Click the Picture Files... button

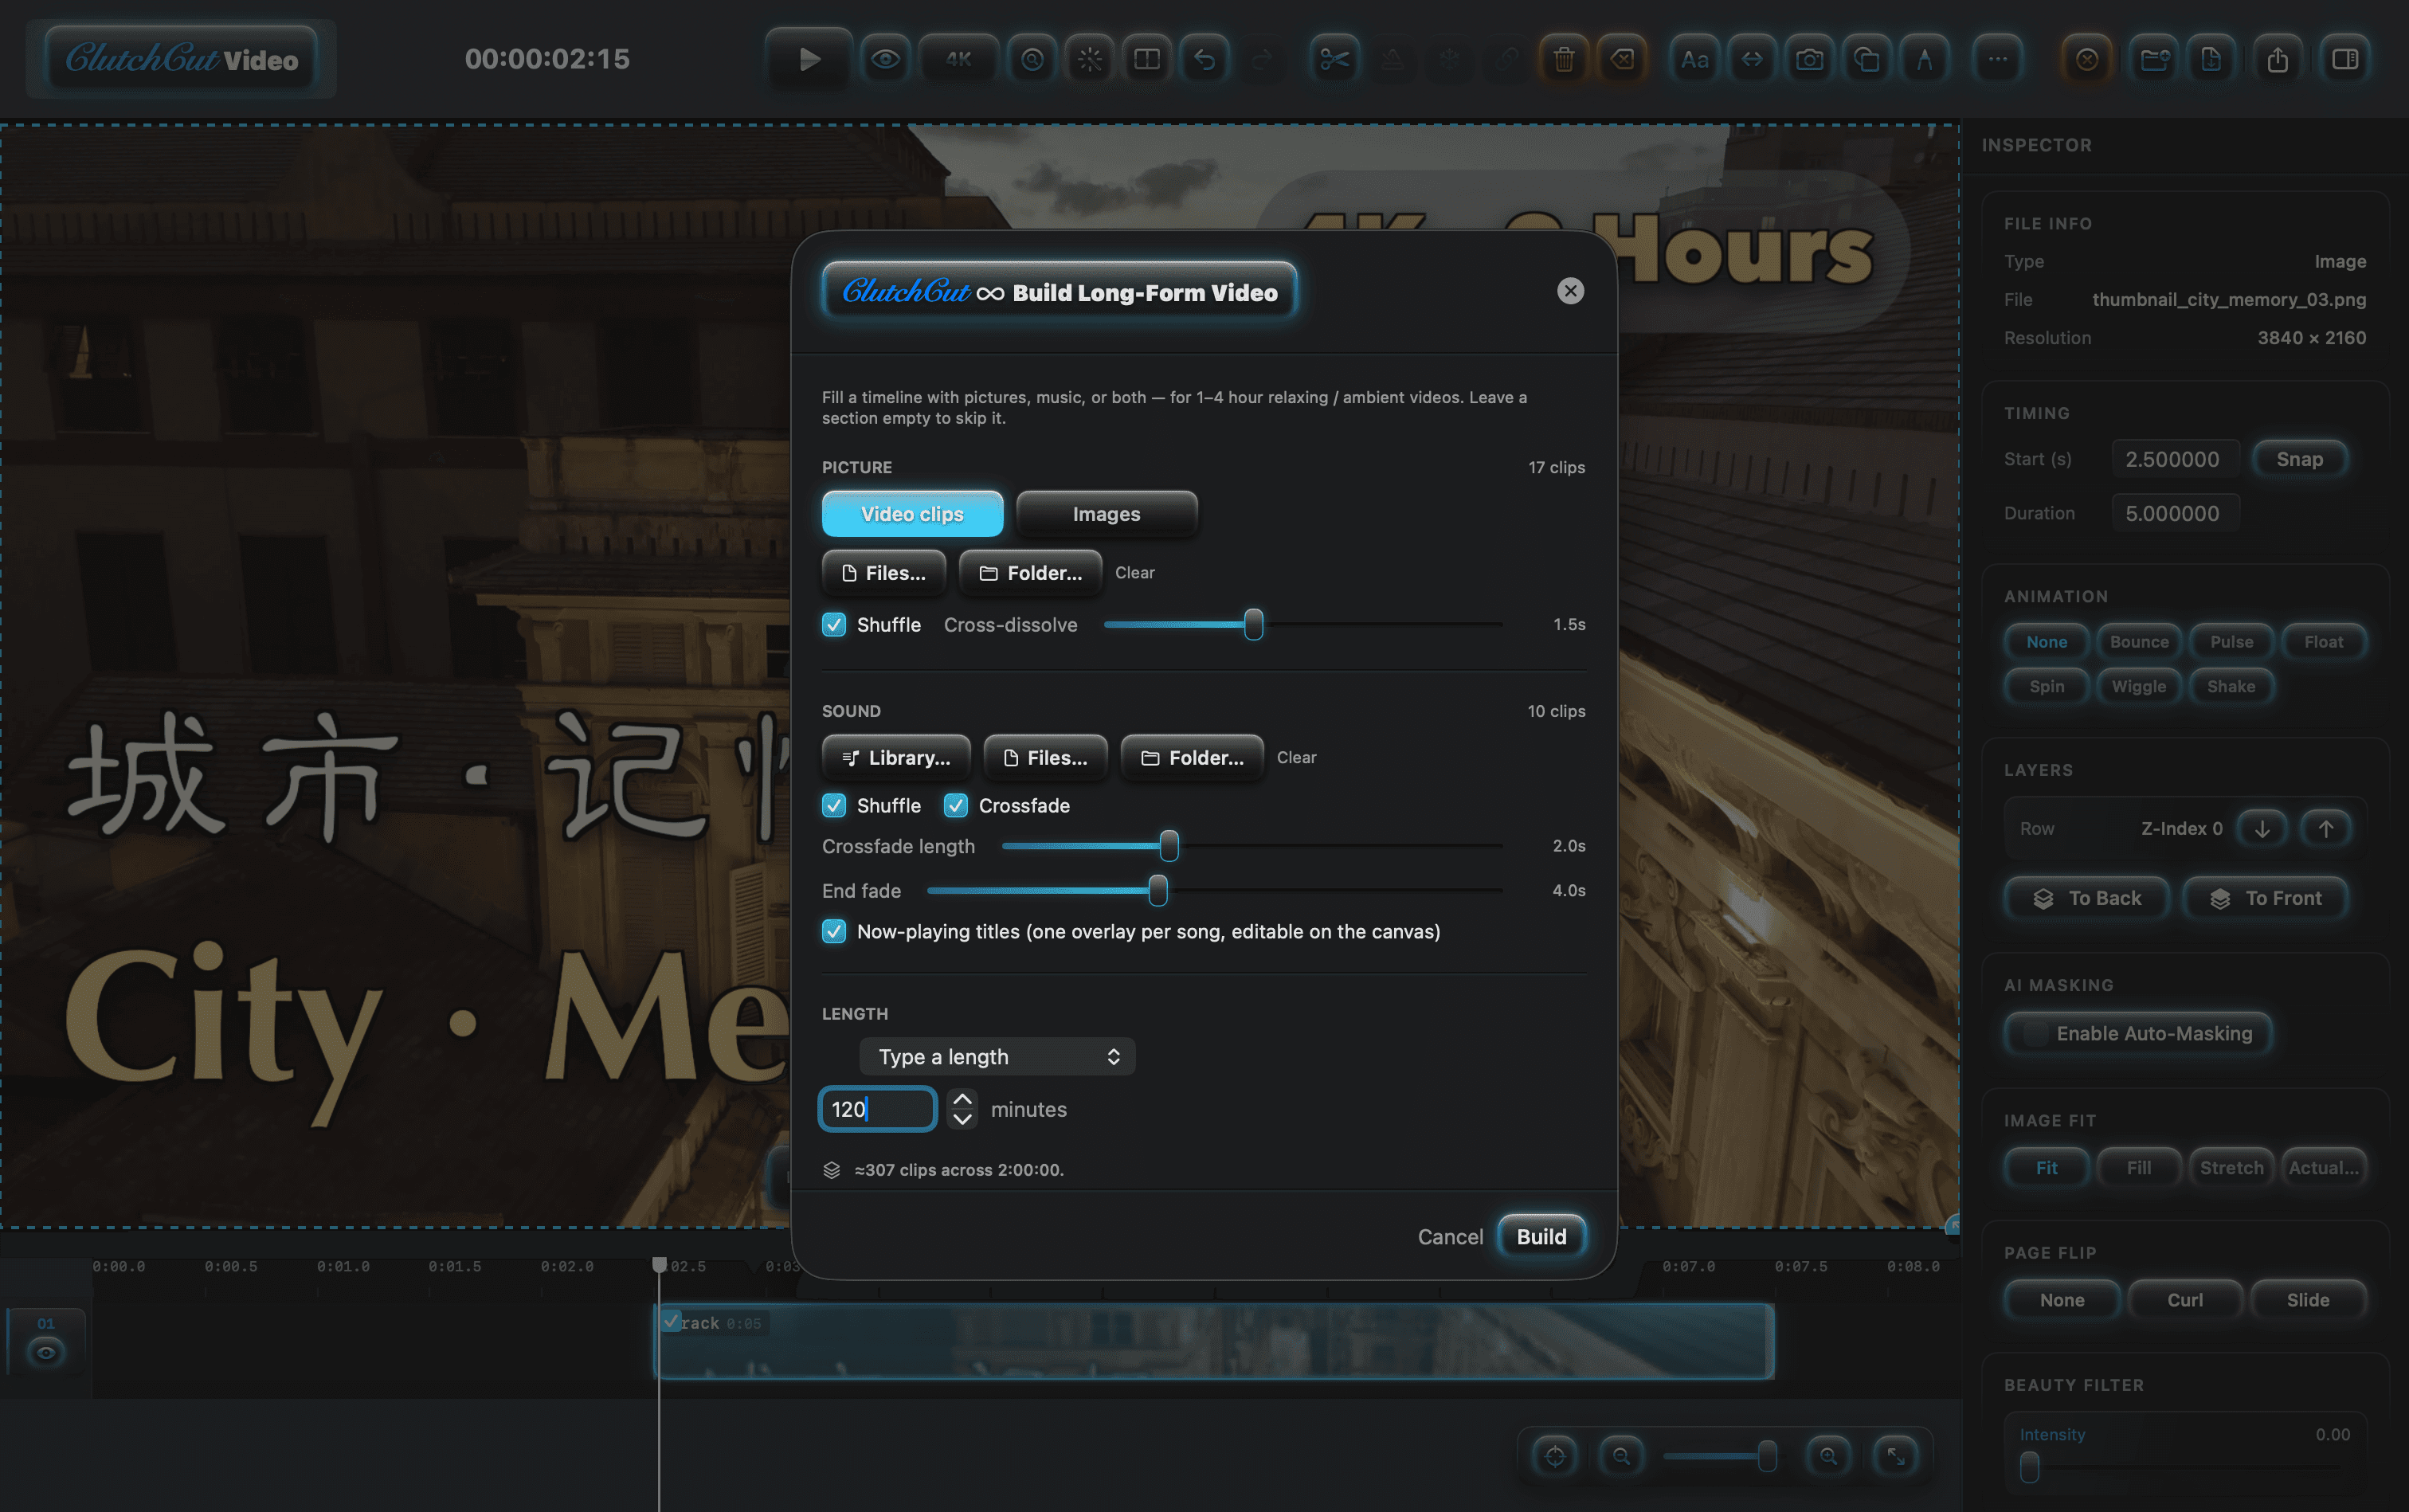click(x=883, y=573)
